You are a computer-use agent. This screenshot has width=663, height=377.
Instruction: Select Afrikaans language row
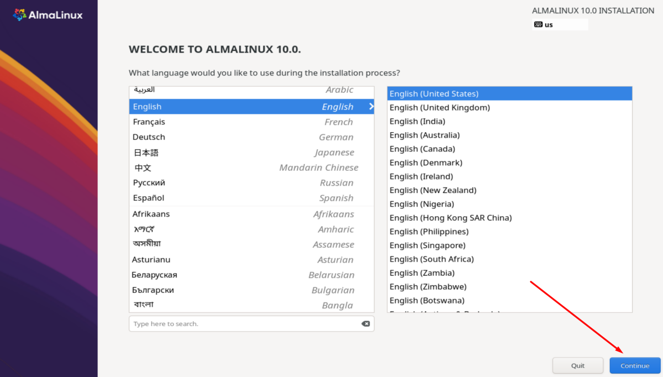tap(251, 214)
